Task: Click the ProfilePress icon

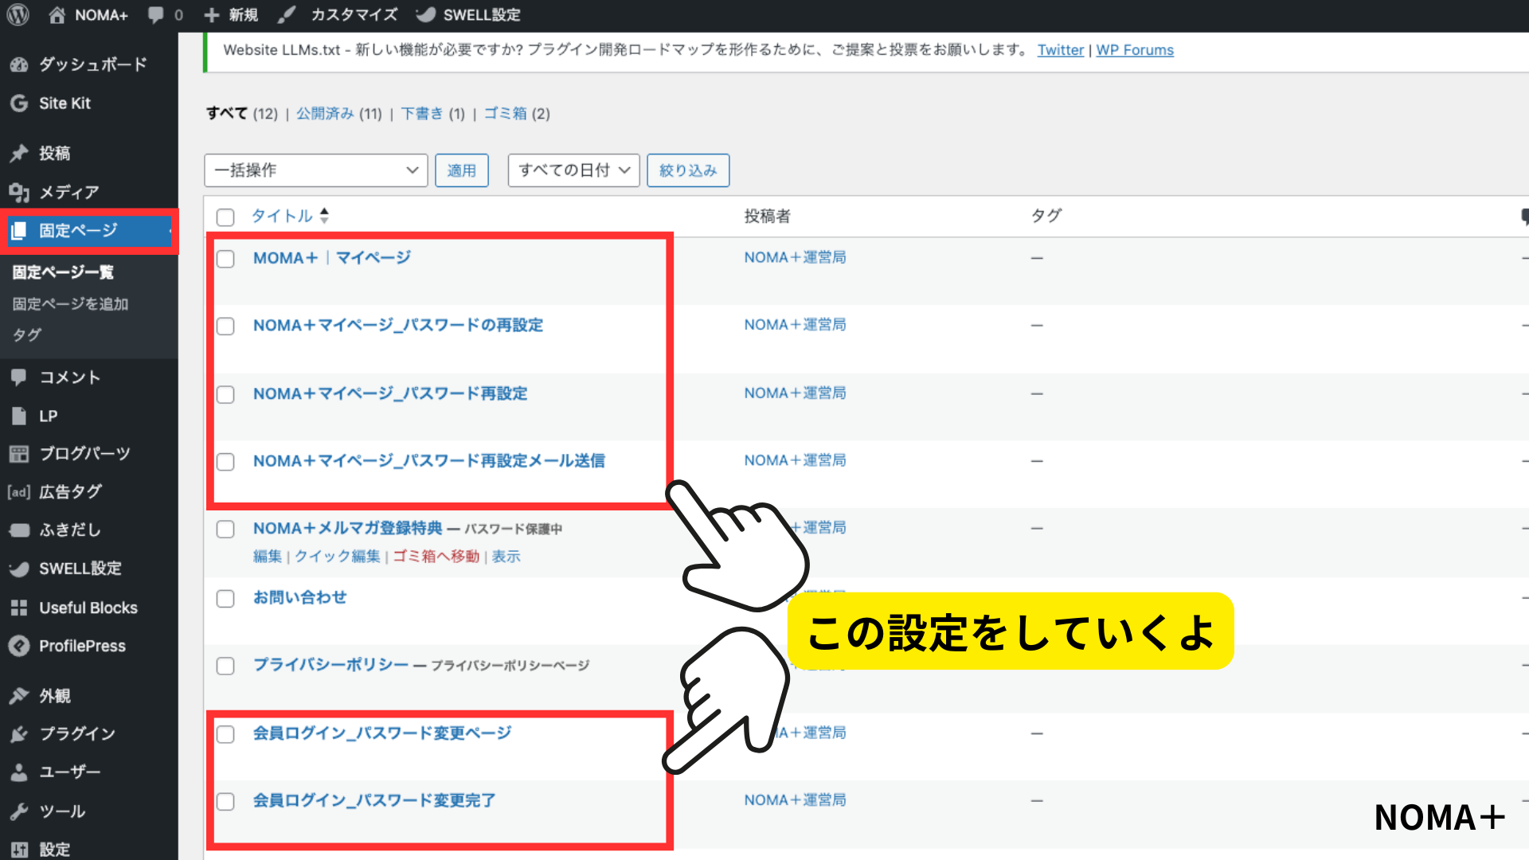Action: [x=19, y=646]
